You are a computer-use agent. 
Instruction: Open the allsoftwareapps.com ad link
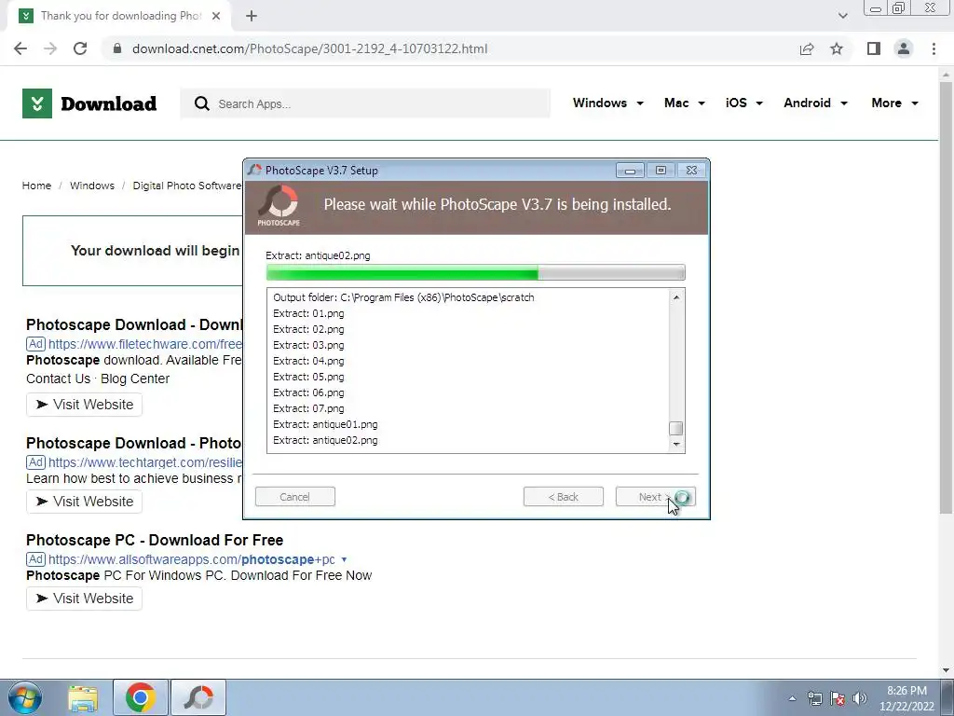point(191,559)
